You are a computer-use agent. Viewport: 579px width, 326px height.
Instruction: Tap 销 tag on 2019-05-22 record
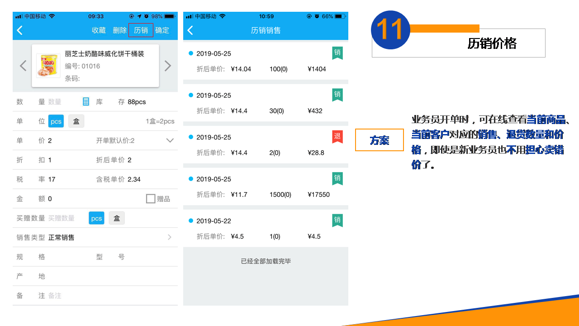point(337,221)
